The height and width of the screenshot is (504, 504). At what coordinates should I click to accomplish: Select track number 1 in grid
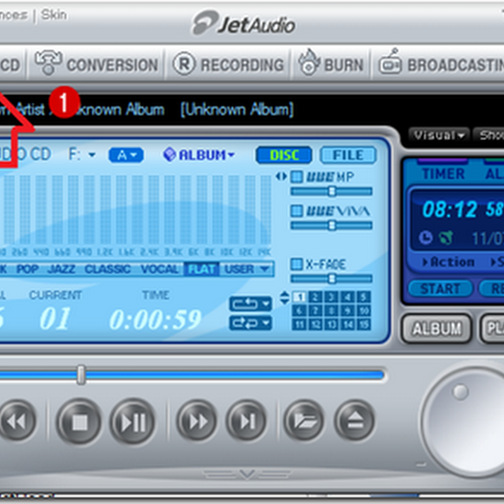[x=300, y=297]
